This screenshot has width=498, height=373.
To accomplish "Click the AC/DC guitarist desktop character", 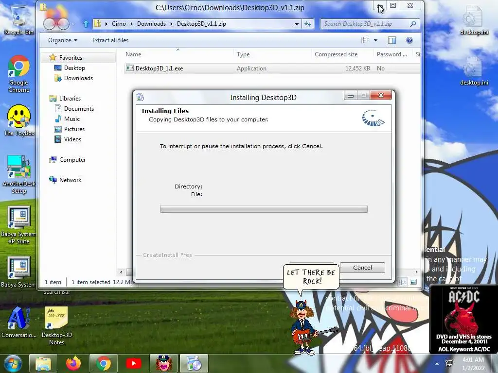I will (x=306, y=327).
